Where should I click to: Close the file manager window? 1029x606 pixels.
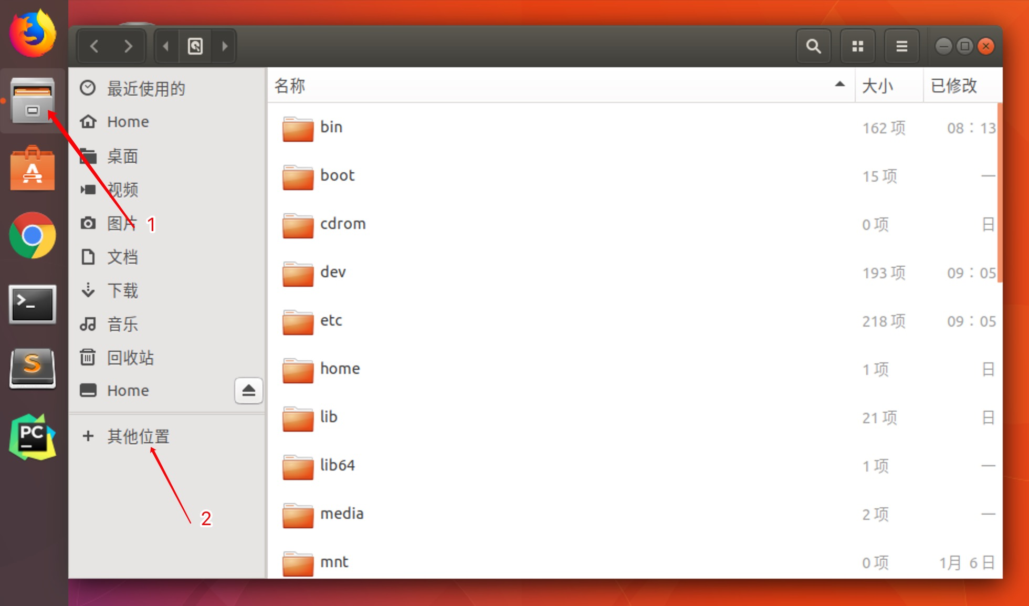click(986, 46)
